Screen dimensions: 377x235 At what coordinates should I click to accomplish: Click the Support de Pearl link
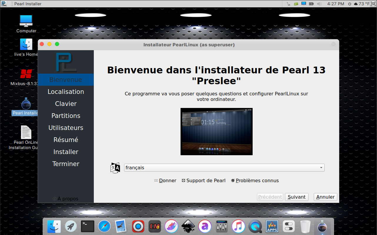tap(206, 180)
